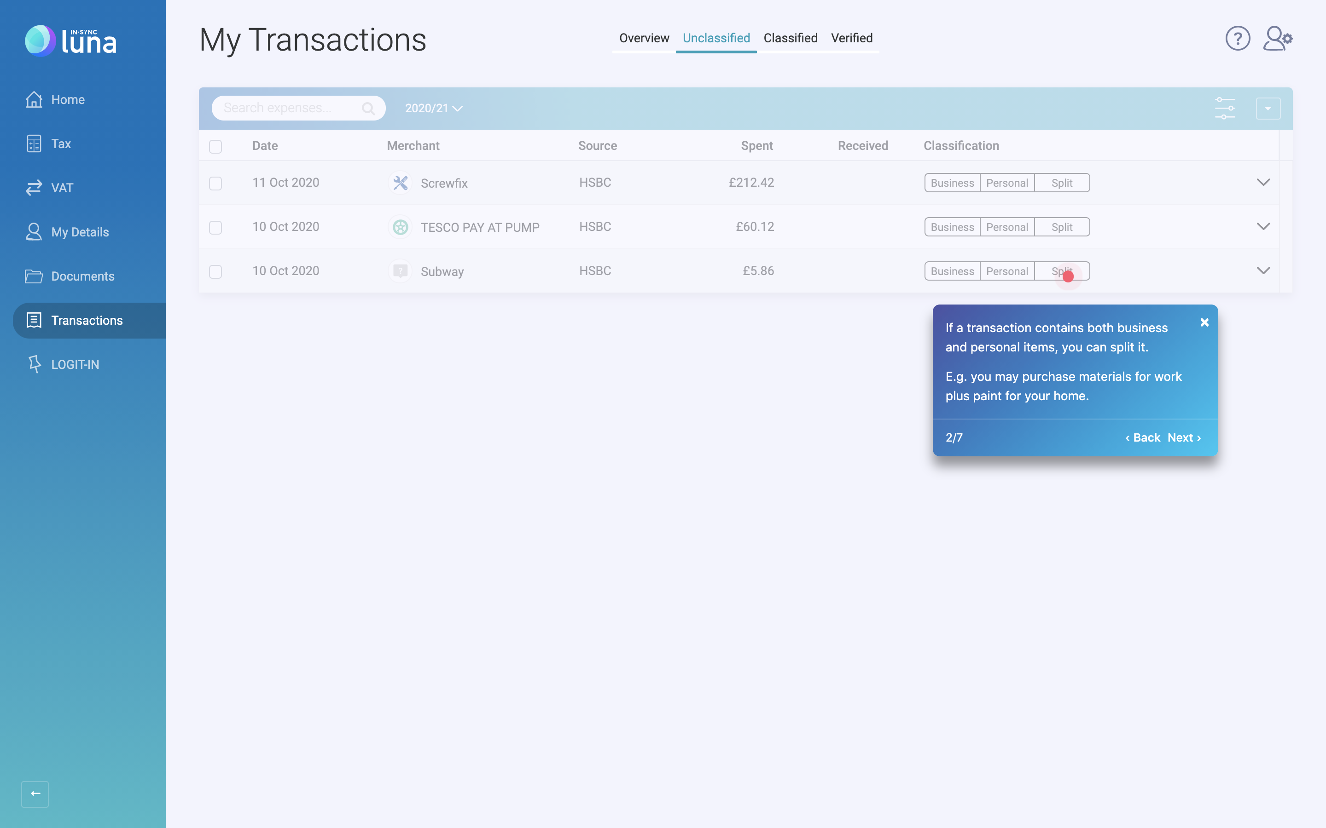Switch to the Classified tab
This screenshot has height=828, width=1326.
pyautogui.click(x=790, y=38)
